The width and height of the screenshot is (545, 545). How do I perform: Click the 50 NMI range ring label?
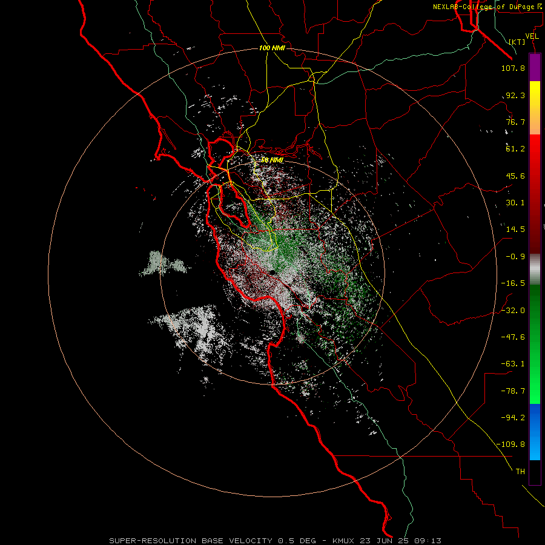point(272,160)
